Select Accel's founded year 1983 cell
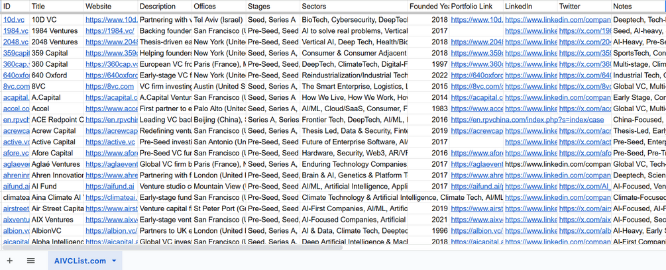This screenshot has height=270, width=666. pos(428,109)
